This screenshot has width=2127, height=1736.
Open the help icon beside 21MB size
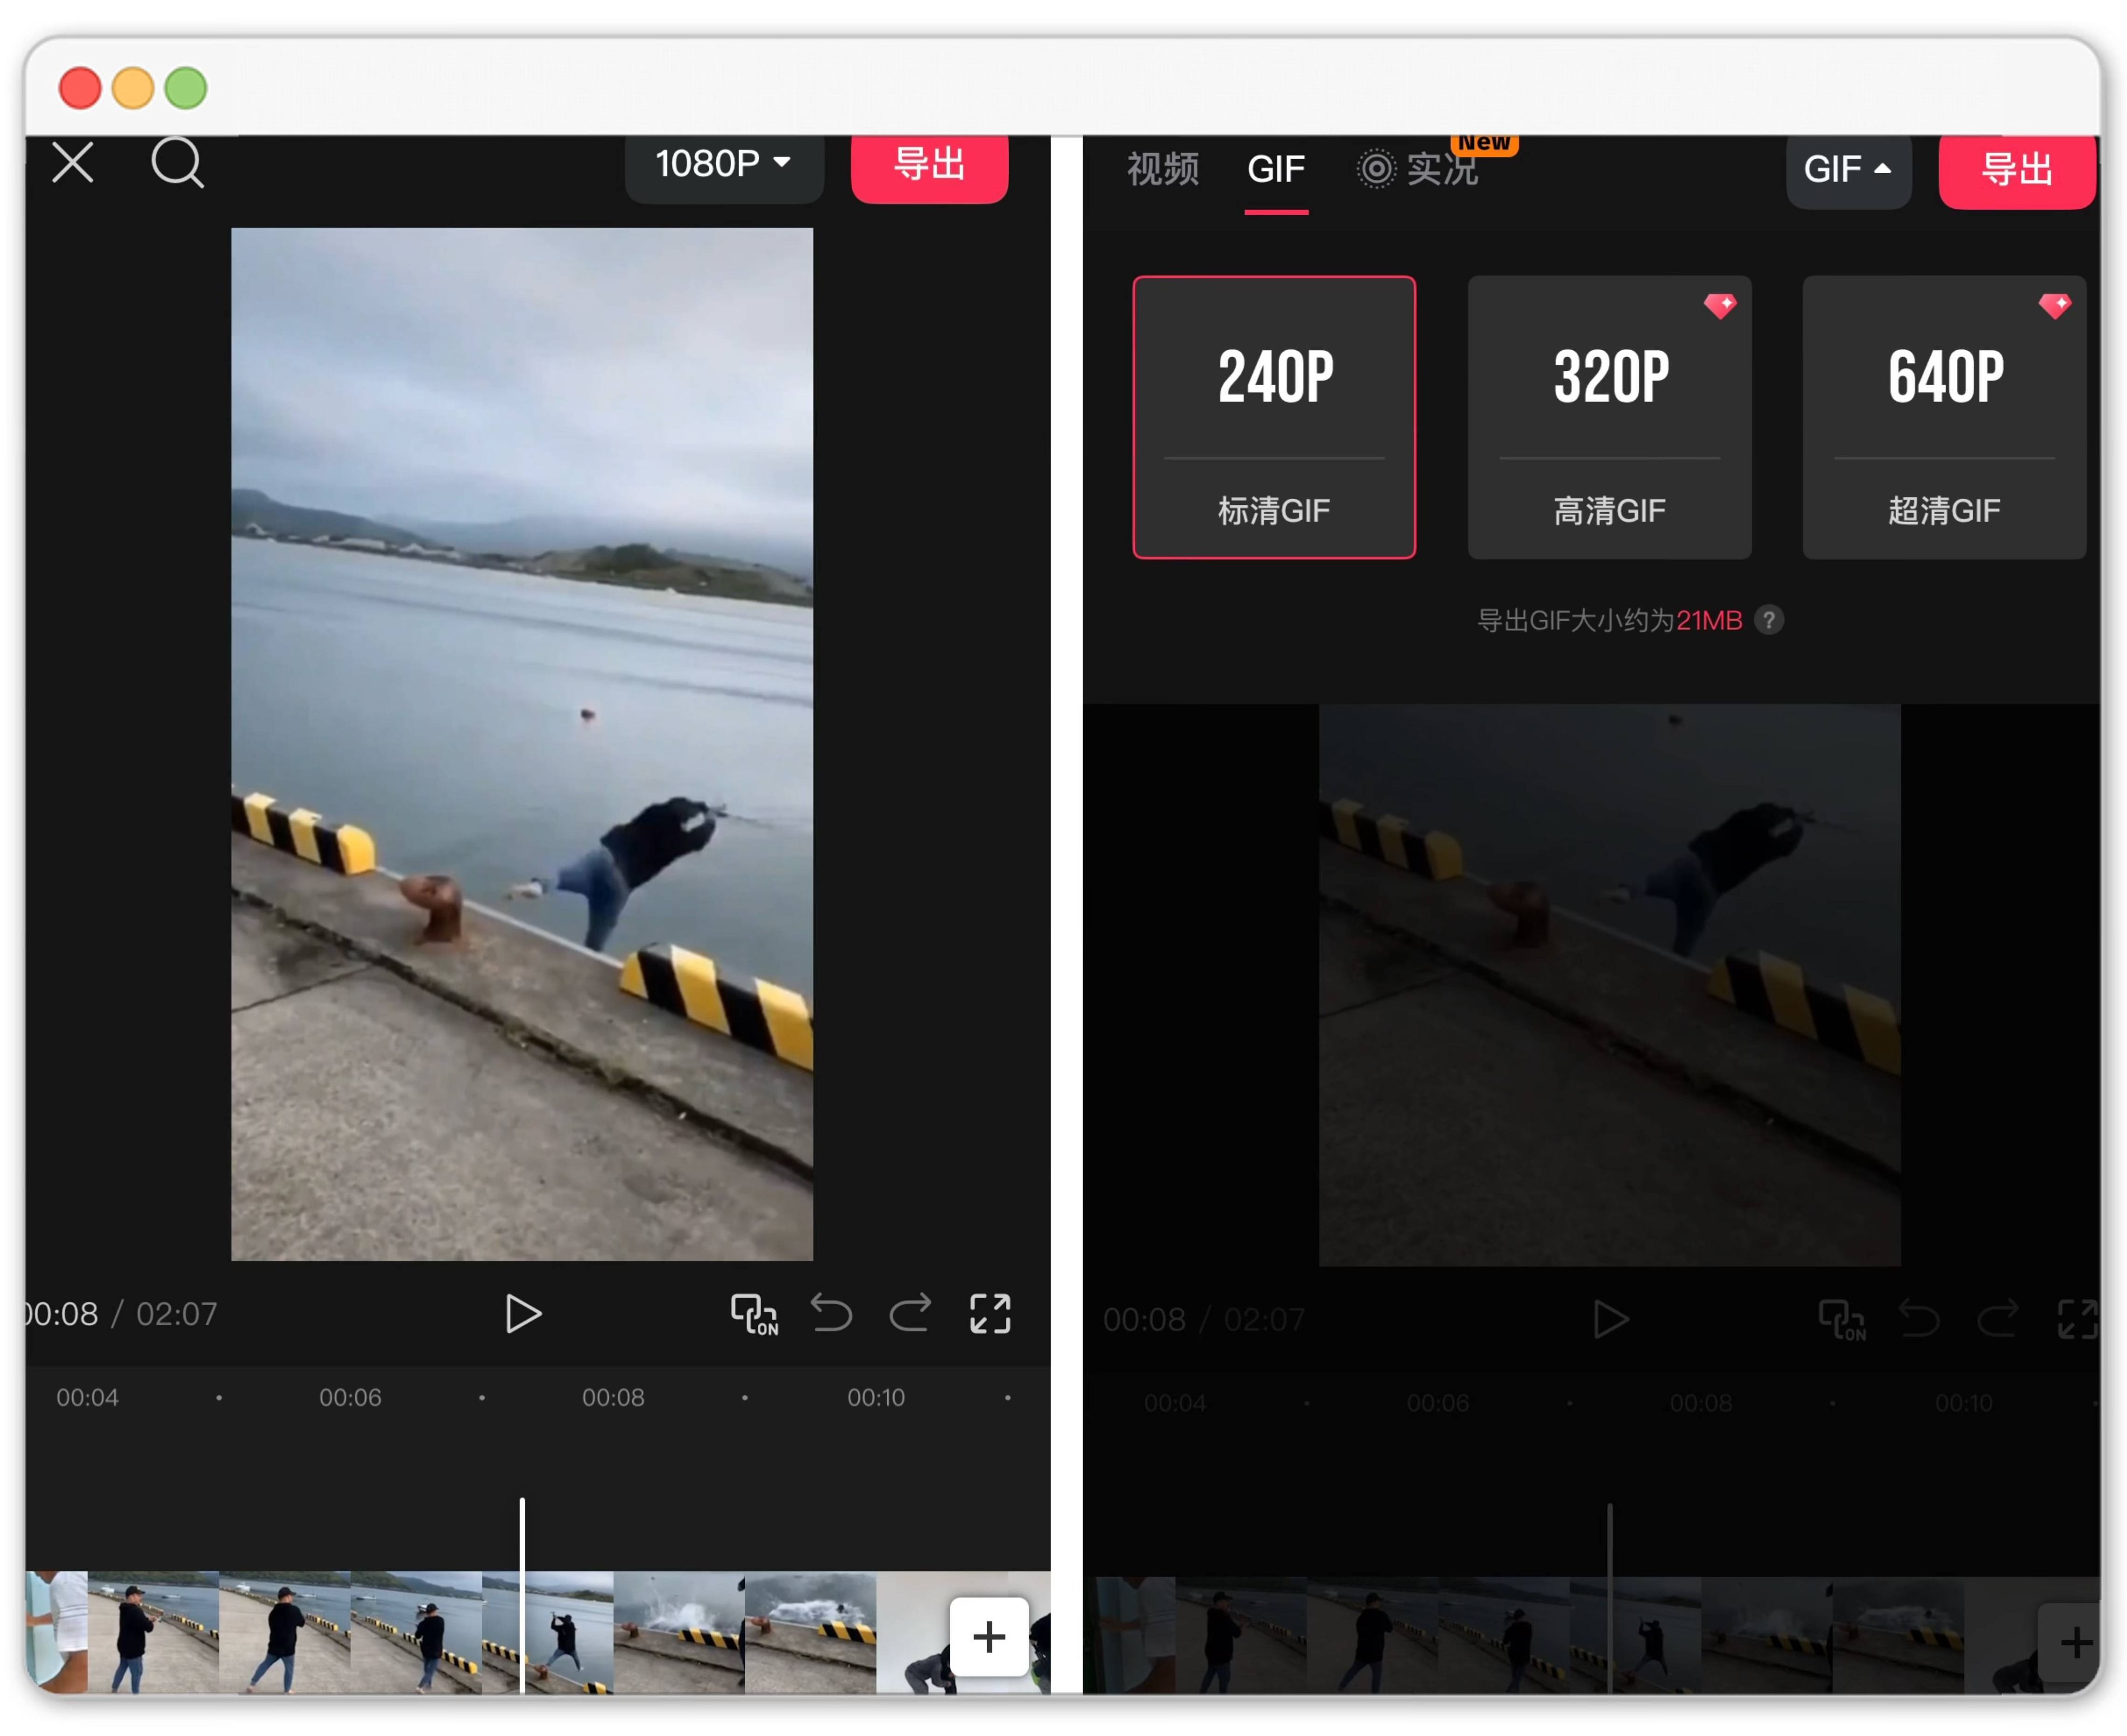(x=1768, y=621)
